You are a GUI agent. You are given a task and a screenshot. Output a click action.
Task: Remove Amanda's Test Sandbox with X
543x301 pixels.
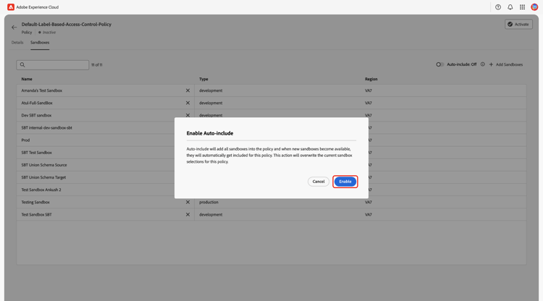[x=188, y=90]
